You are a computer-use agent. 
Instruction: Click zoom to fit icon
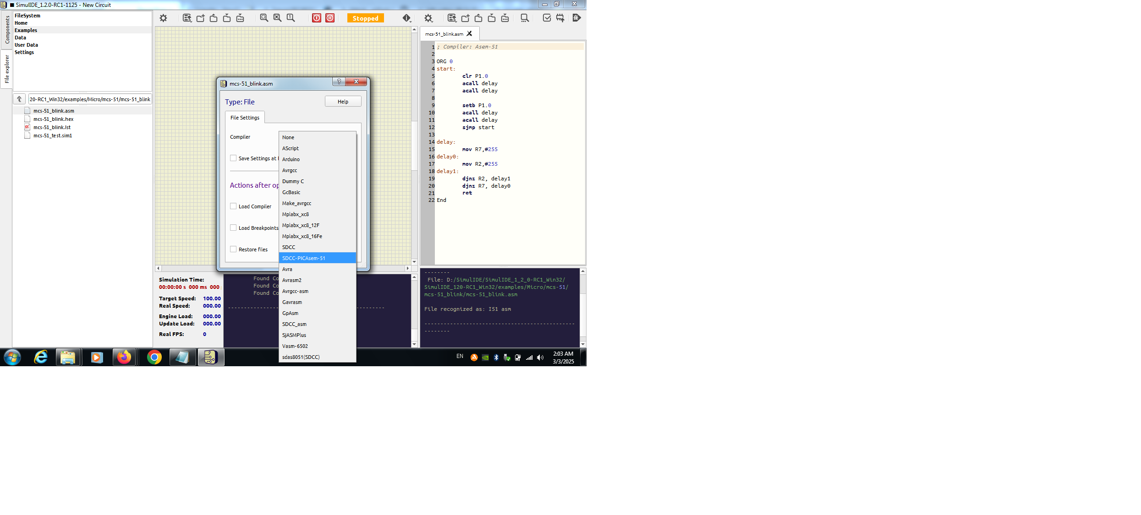point(264,18)
